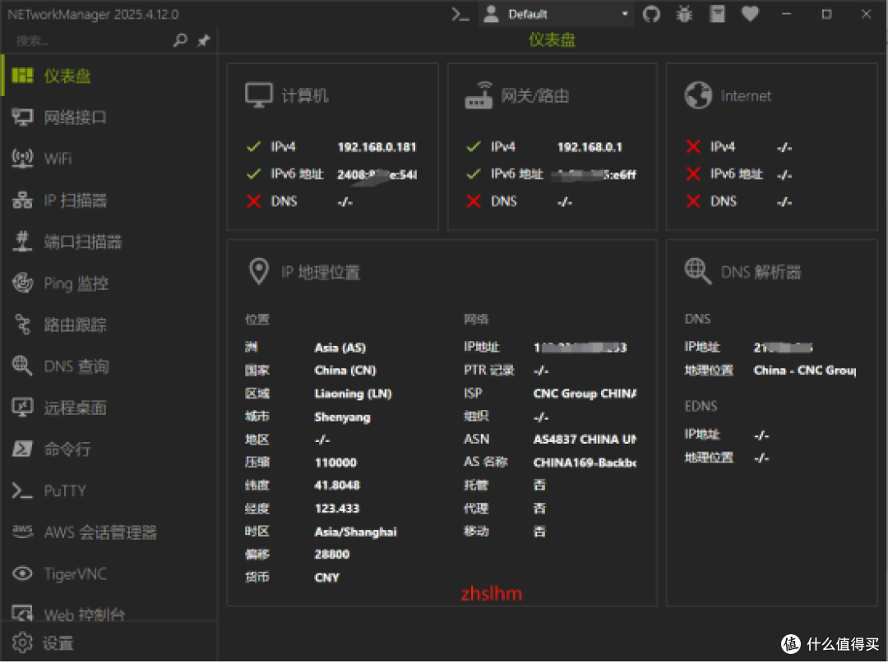888x663 pixels.
Task: Click the DNS 查询 globe-magnifier icon
Action: [23, 366]
